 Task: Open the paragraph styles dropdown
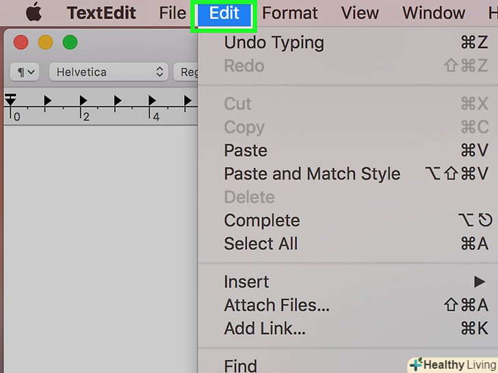click(x=25, y=71)
